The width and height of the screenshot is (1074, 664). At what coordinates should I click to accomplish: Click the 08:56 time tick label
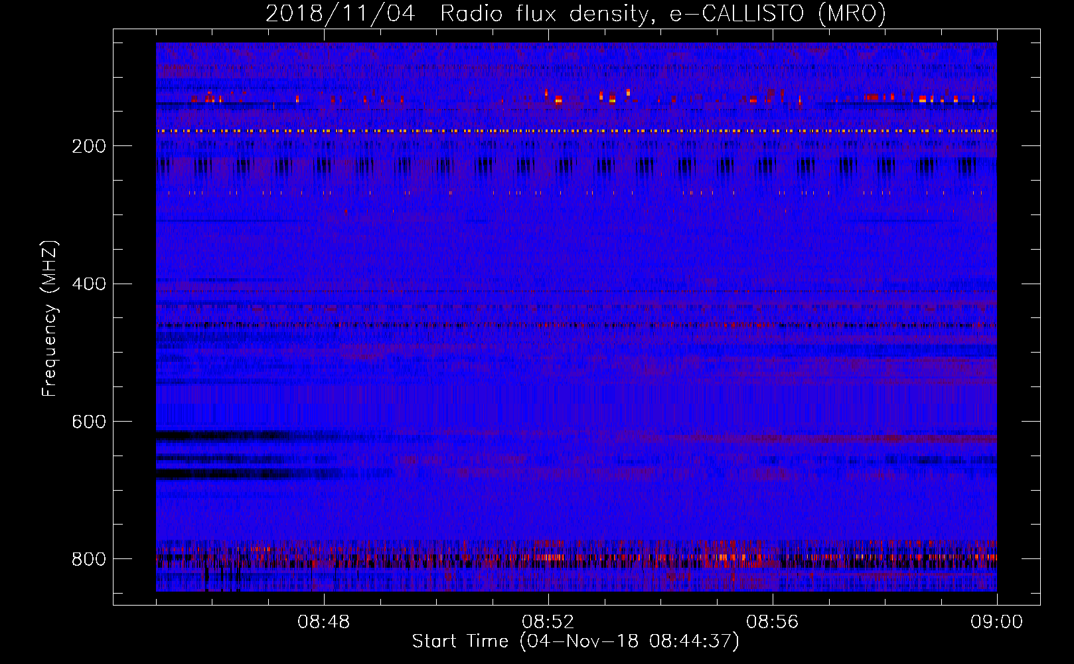[773, 622]
